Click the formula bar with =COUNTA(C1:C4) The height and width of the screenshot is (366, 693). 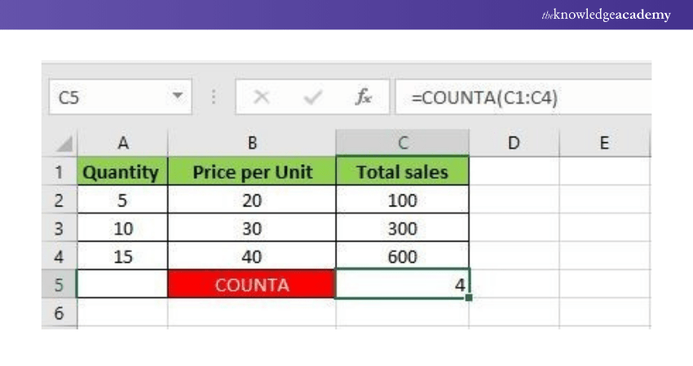pyautogui.click(x=522, y=98)
